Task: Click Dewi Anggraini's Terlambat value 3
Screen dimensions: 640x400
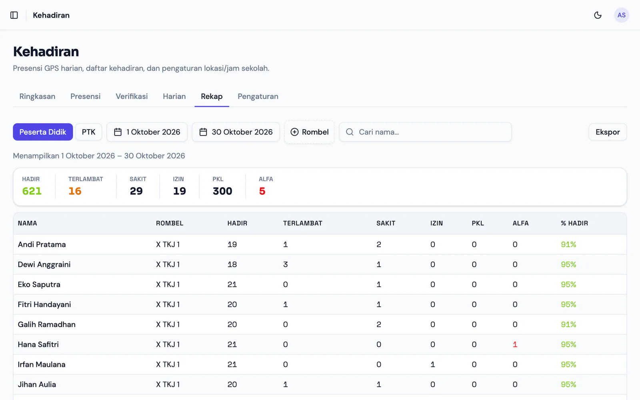Action: pyautogui.click(x=286, y=264)
